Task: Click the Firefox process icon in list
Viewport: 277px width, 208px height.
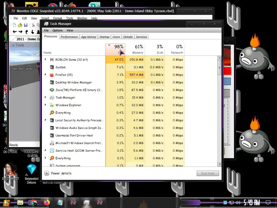Action: [52, 75]
